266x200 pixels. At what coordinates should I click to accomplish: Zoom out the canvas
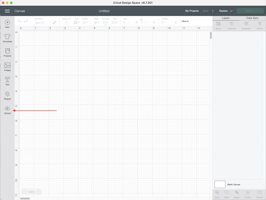pyautogui.click(x=24, y=192)
